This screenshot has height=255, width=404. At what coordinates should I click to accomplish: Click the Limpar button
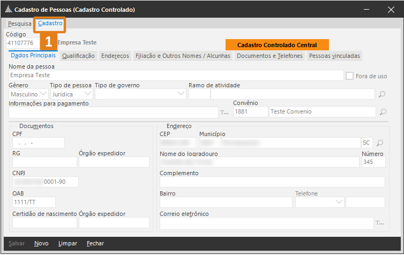68,243
